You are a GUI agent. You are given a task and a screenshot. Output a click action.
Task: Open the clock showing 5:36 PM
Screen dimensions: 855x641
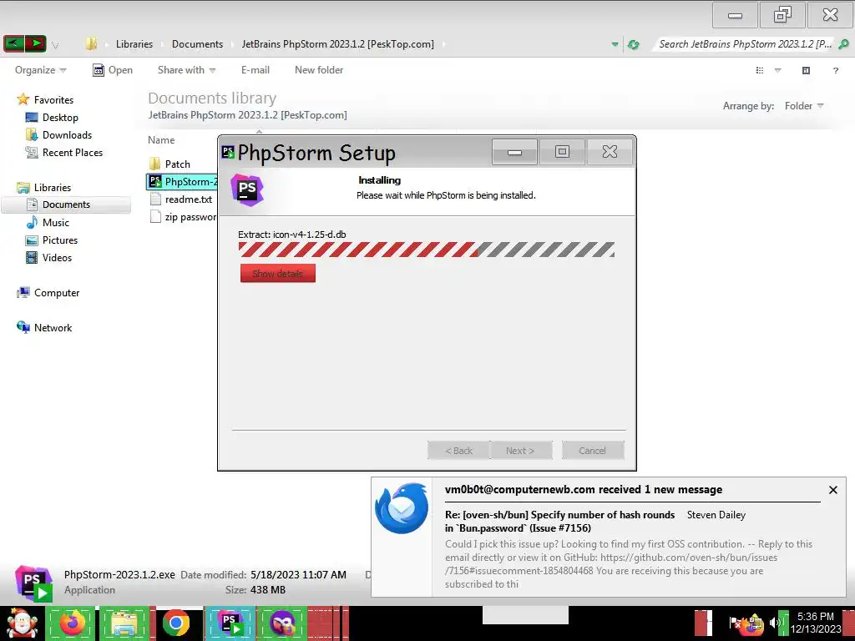pos(816,623)
